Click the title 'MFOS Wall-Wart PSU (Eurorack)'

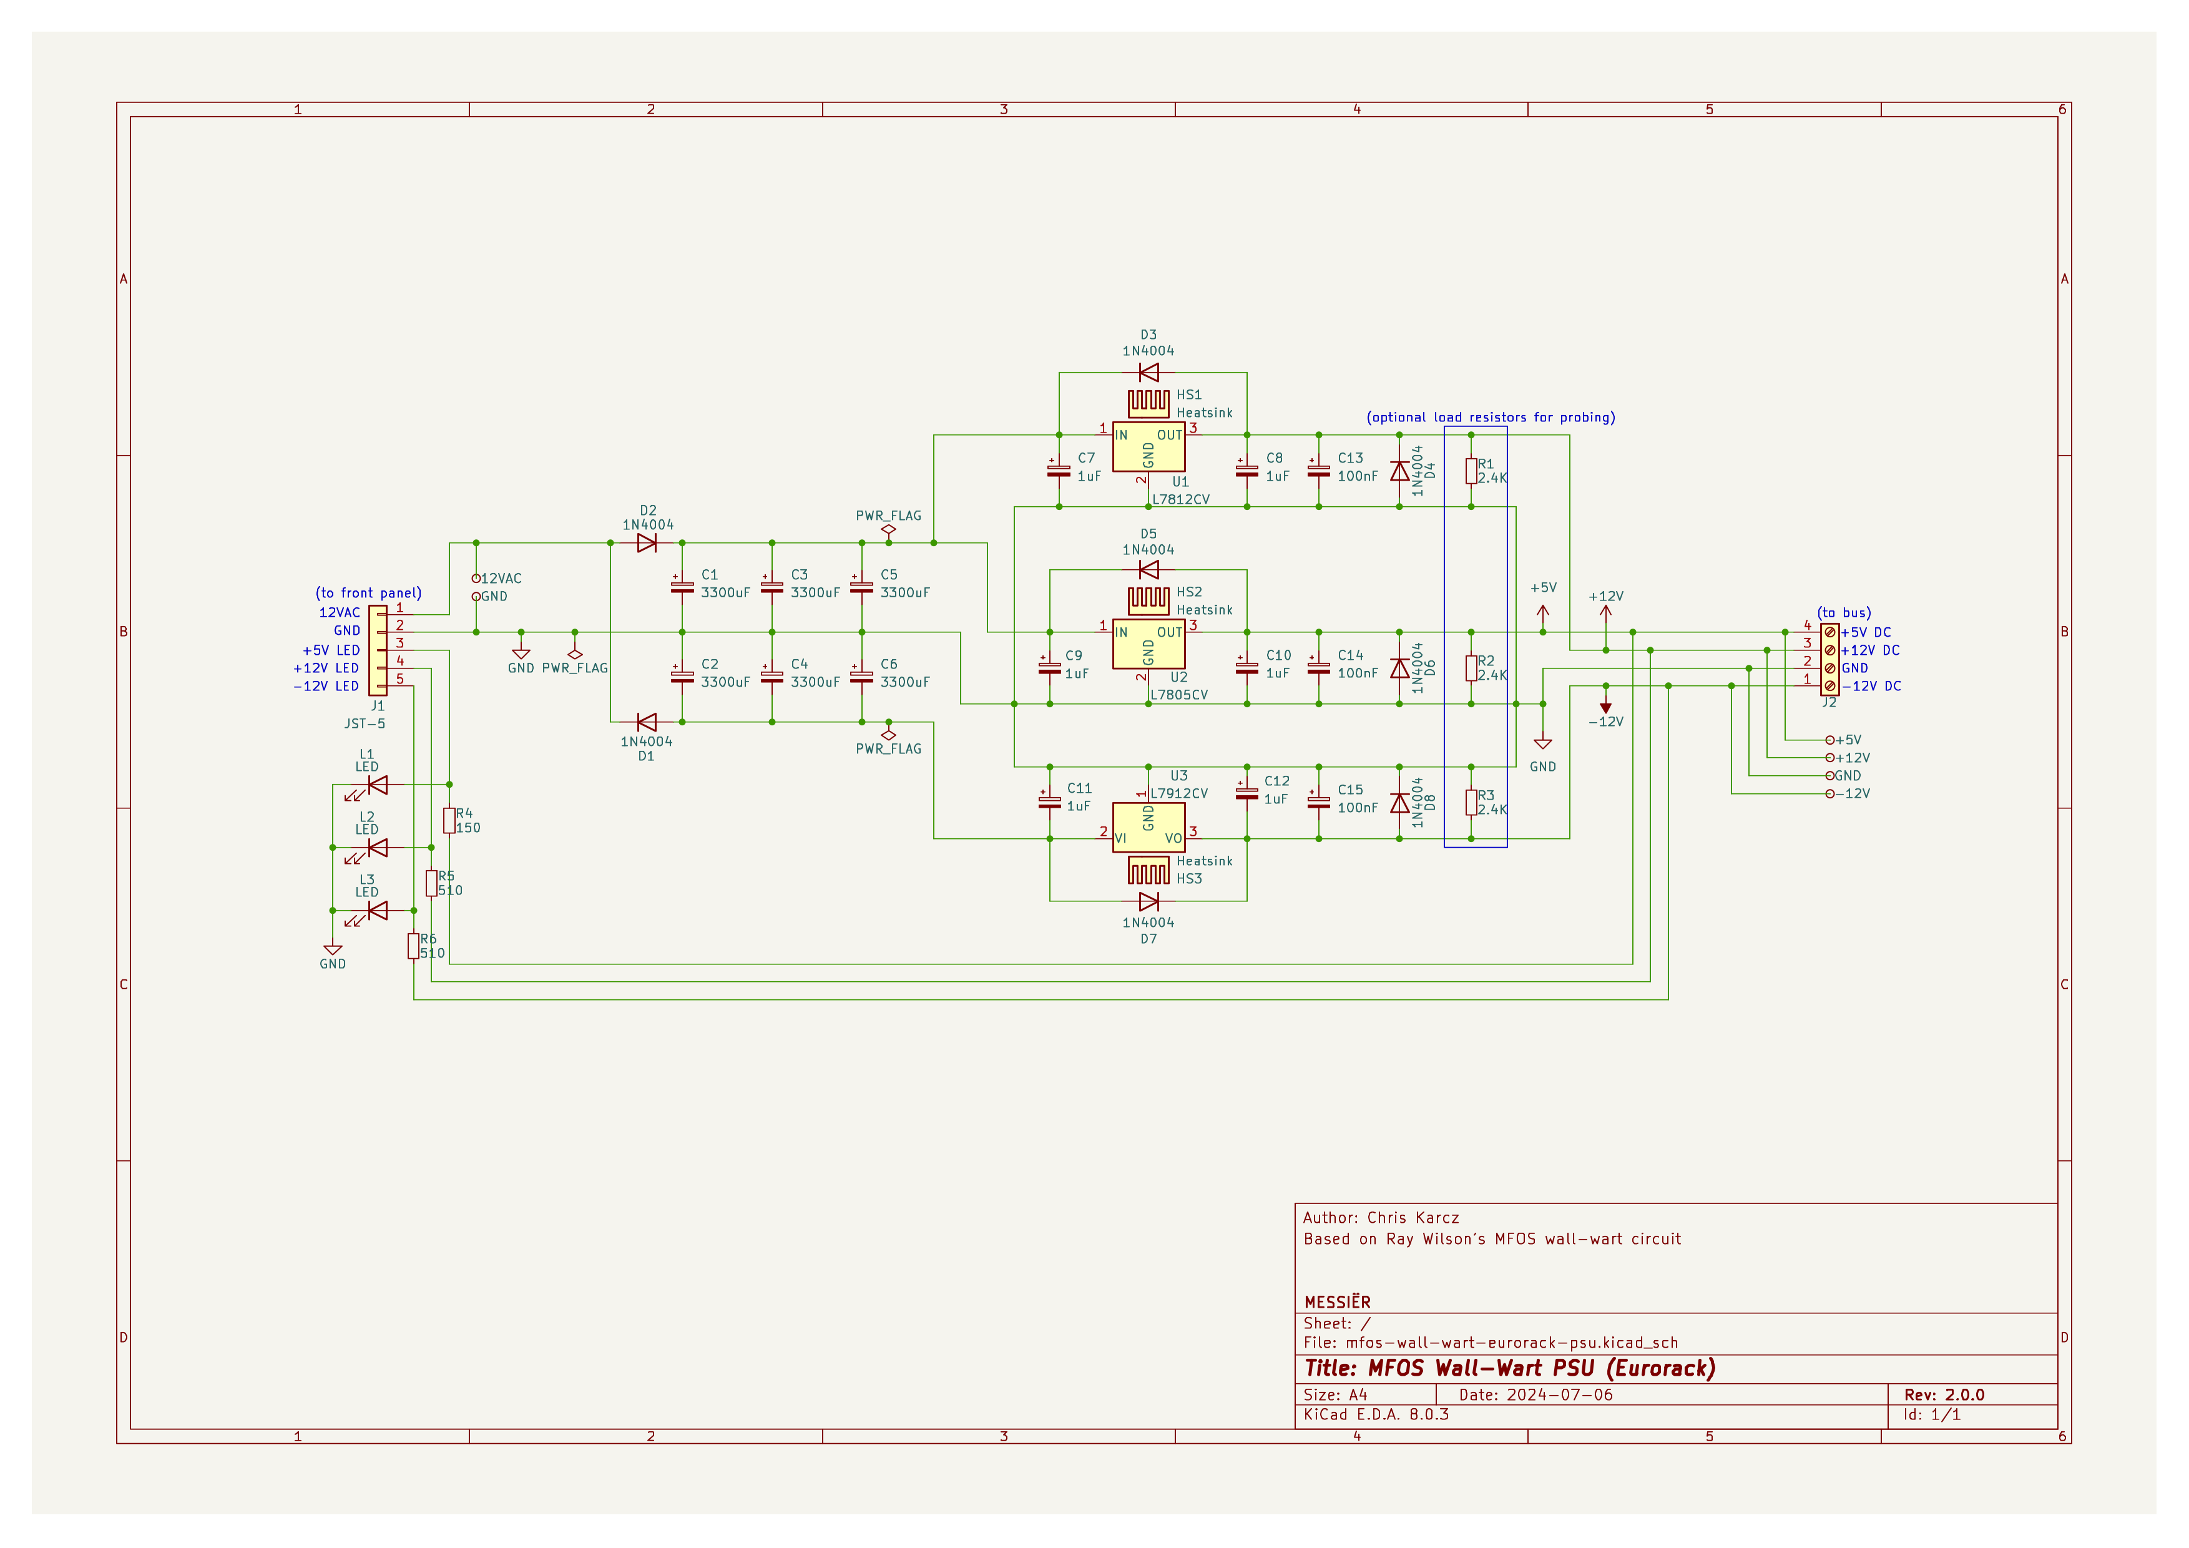tap(1510, 1369)
